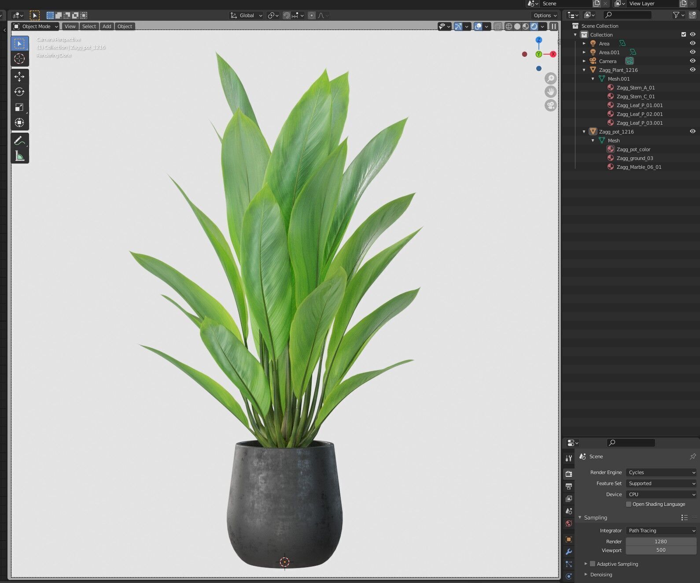Open the Feature Set dropdown
This screenshot has width=700, height=583.
coord(661,483)
